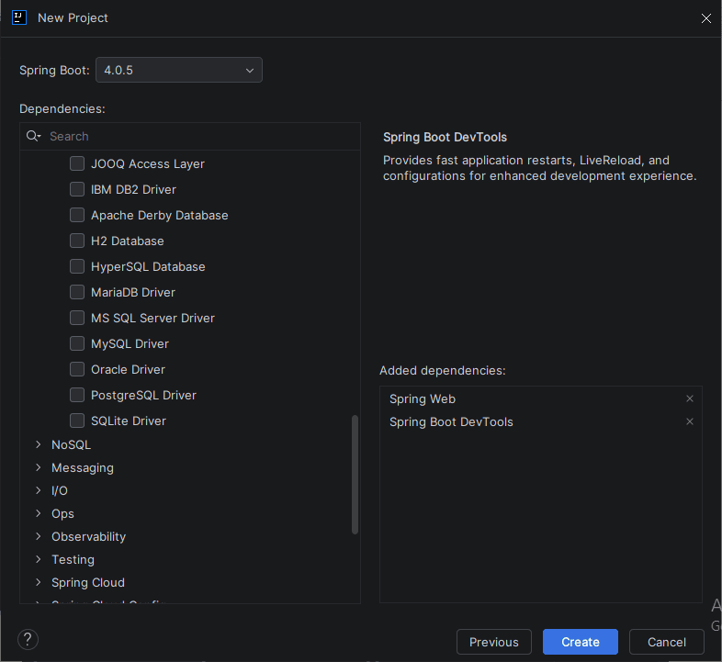Viewport: 722px width, 662px height.
Task: Enable MariaDB Driver checkbox
Action: (77, 292)
